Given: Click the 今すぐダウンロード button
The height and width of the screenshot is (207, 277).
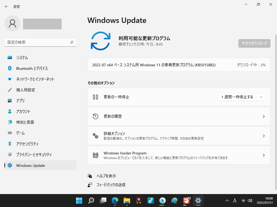Looking at the screenshot, I should click(x=254, y=43).
